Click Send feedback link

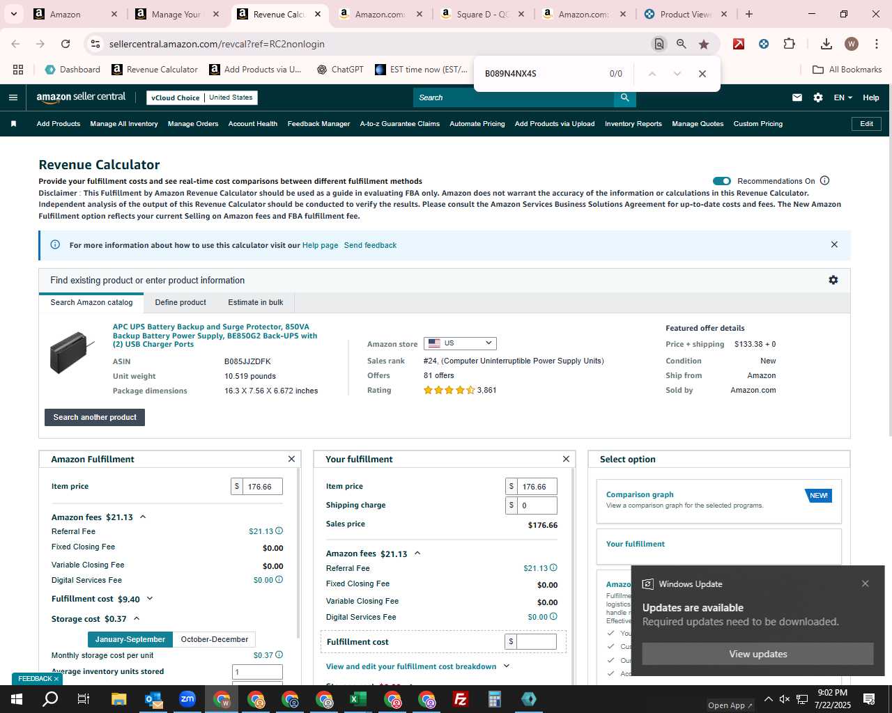pos(370,245)
